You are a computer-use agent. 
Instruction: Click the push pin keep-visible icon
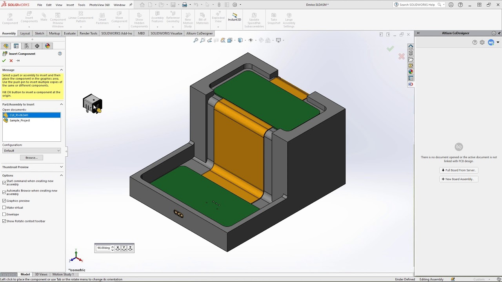(18, 61)
